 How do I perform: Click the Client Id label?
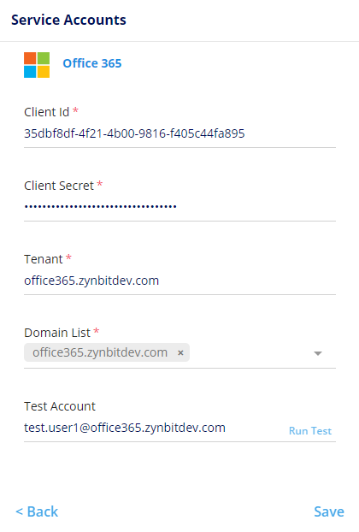(46, 112)
